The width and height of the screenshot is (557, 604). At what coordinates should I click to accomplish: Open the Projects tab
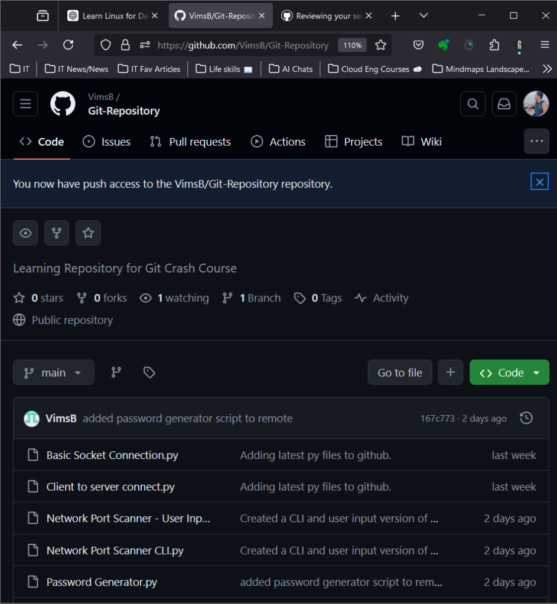point(353,142)
